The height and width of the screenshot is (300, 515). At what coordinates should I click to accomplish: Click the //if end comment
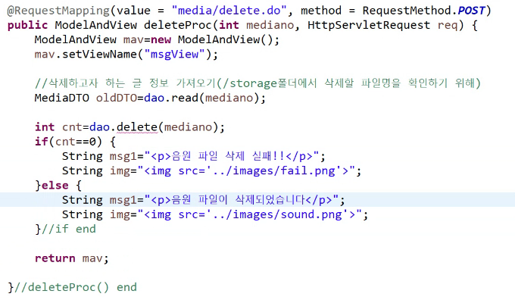(68, 229)
